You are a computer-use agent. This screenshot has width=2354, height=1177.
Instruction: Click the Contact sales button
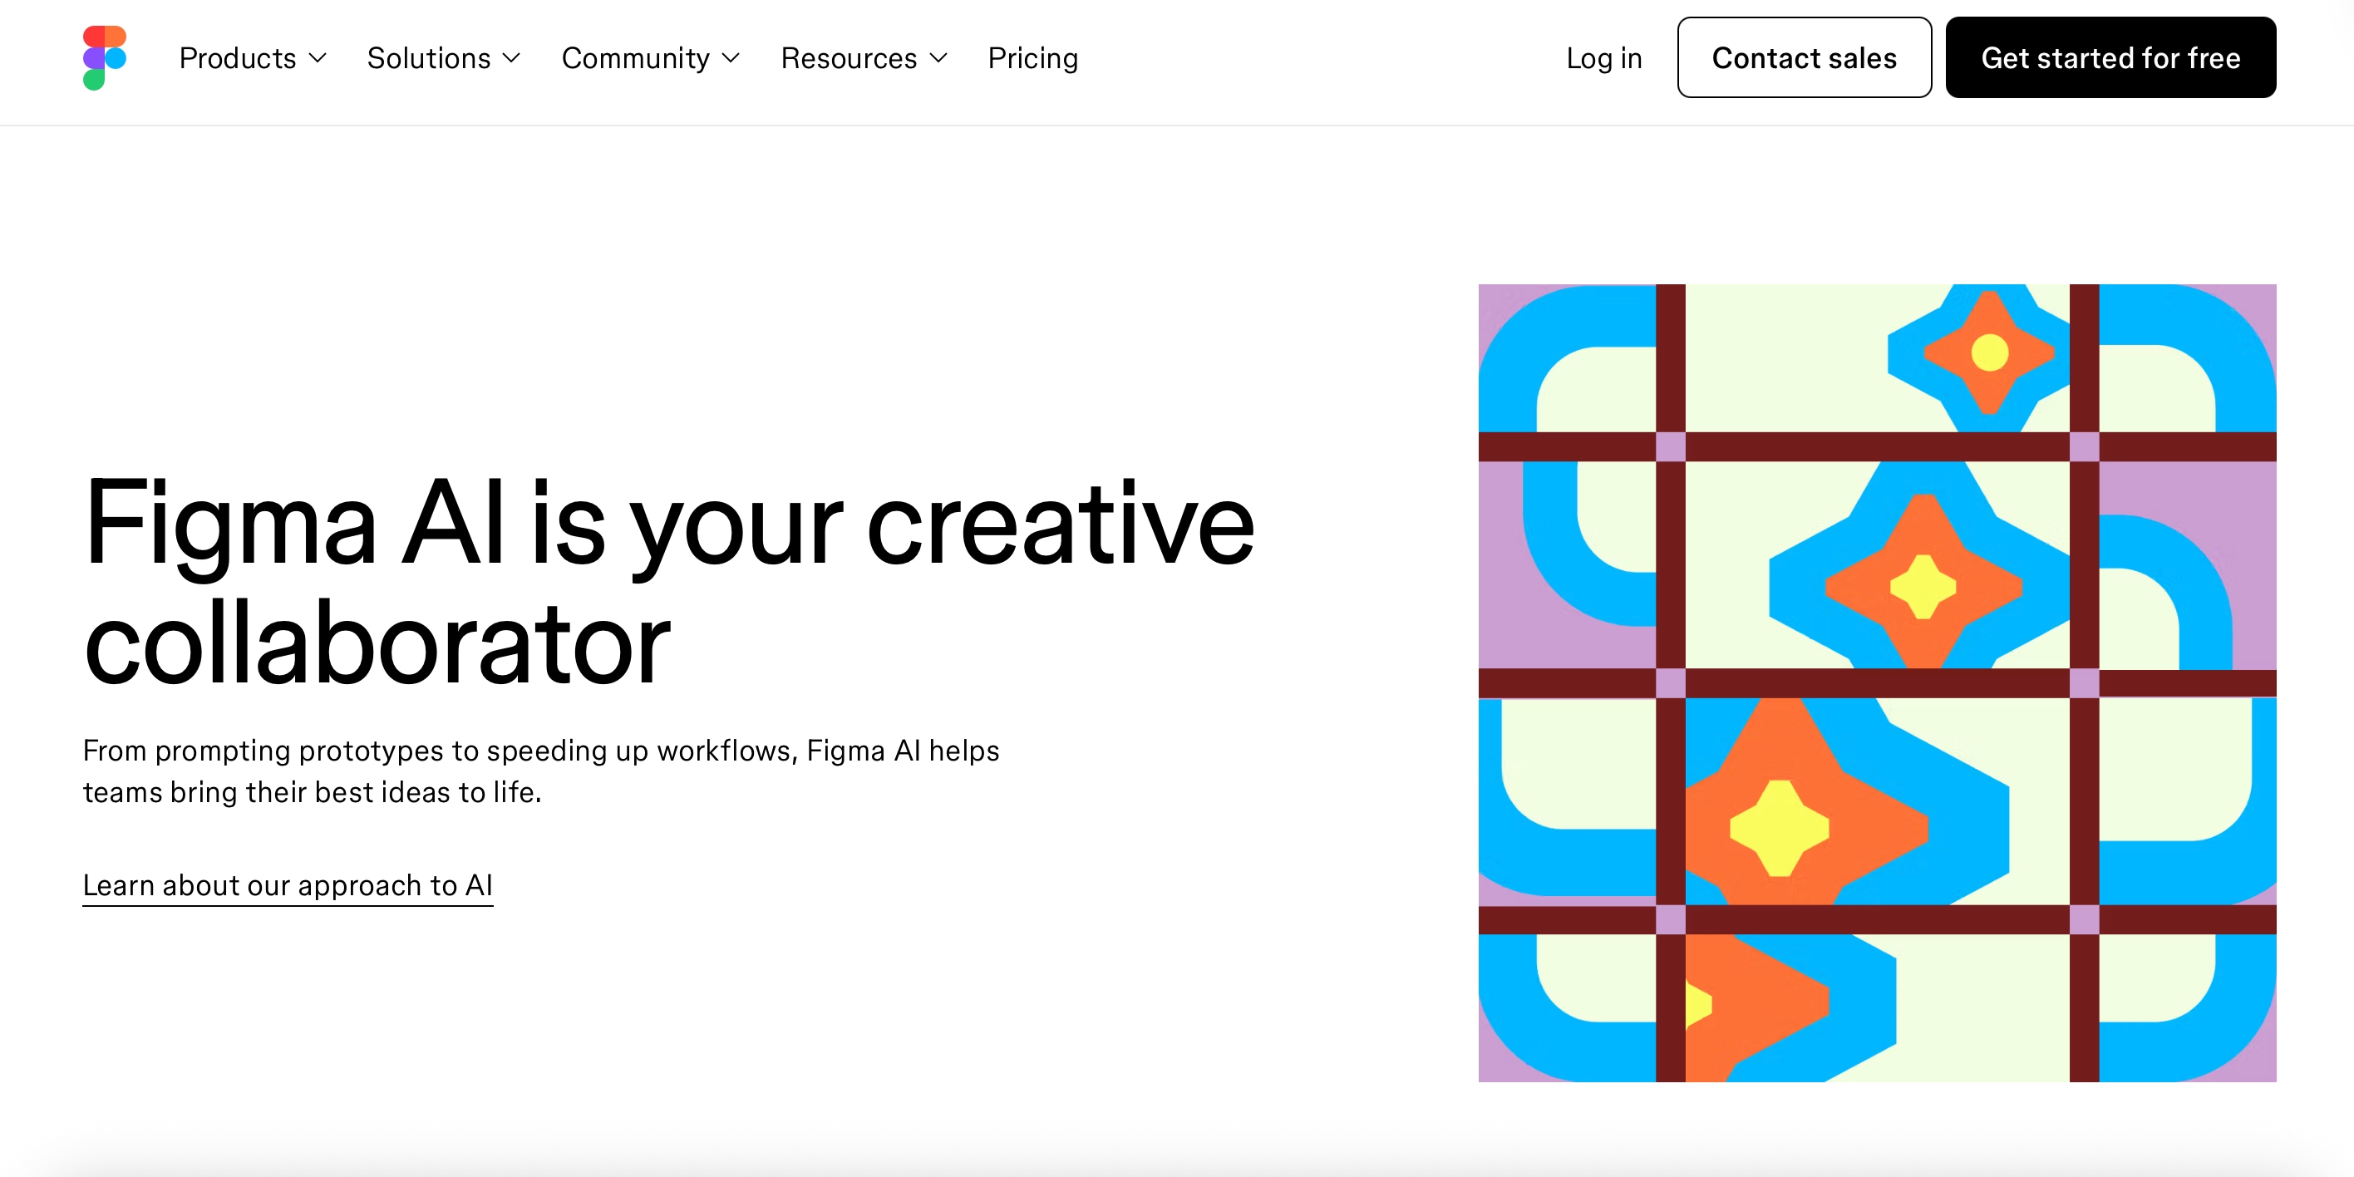click(x=1805, y=57)
